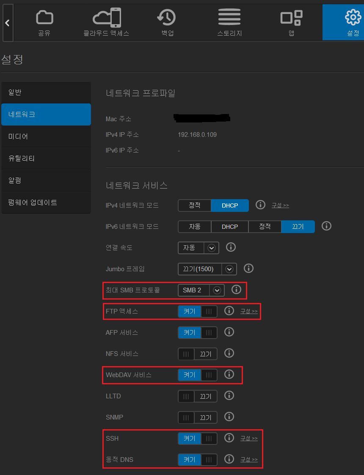Open the 연결 속도 dropdown
This screenshot has height=475, width=364.
211,248
